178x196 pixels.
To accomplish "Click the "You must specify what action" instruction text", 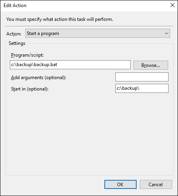I will pyautogui.click(x=59, y=19).
